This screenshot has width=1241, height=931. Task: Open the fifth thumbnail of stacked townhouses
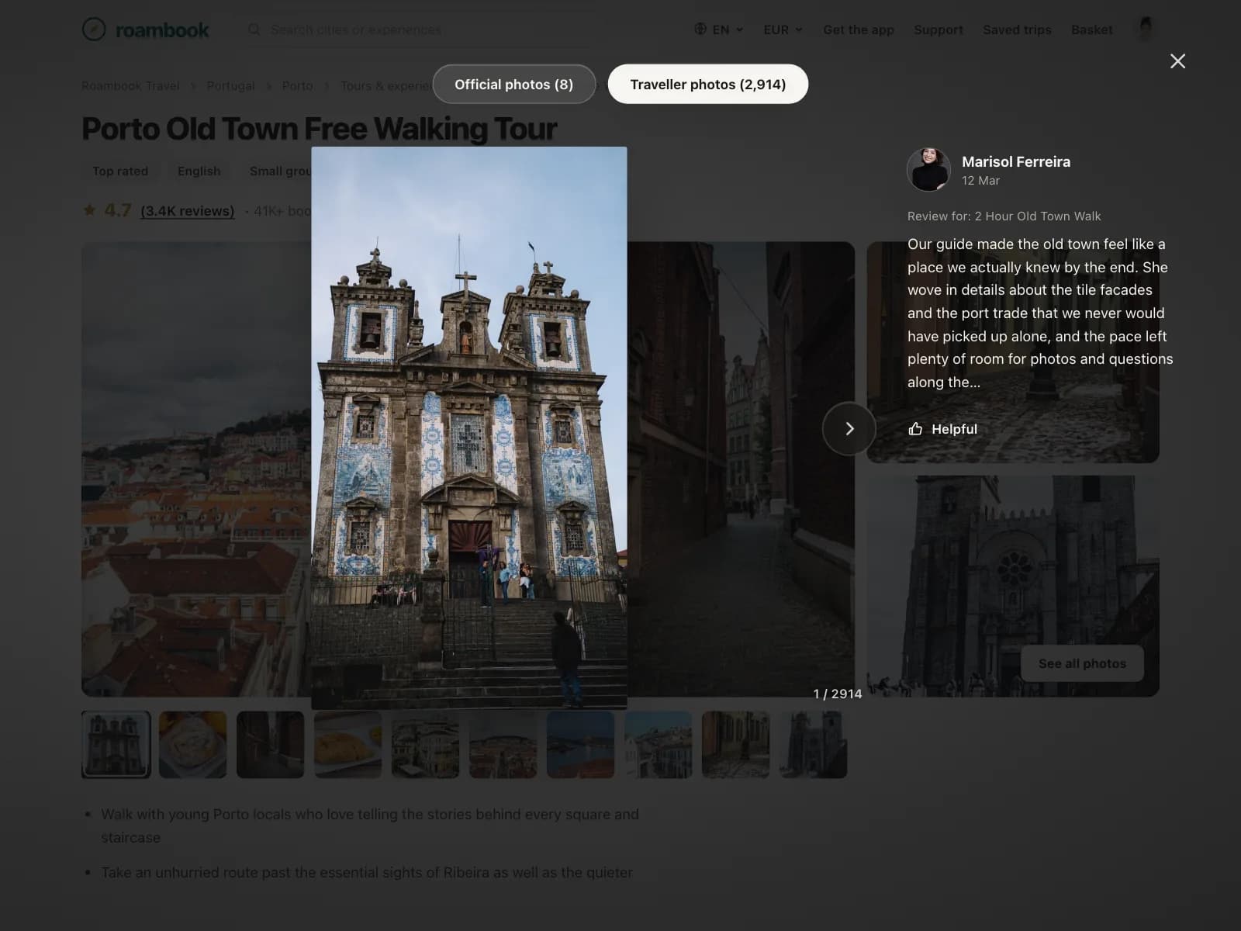[x=426, y=744]
